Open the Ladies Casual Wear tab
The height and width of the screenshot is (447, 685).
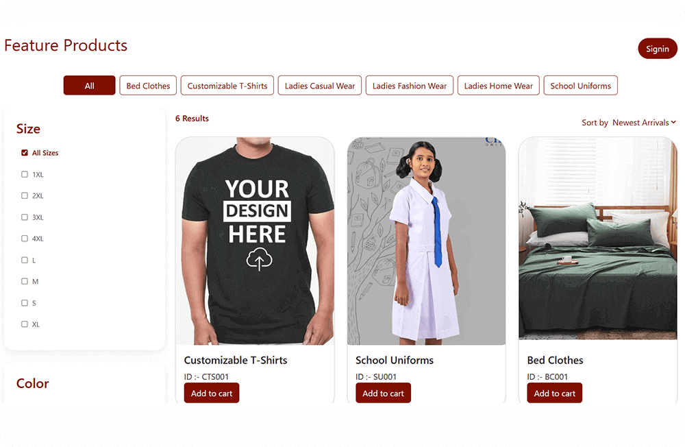coord(320,86)
